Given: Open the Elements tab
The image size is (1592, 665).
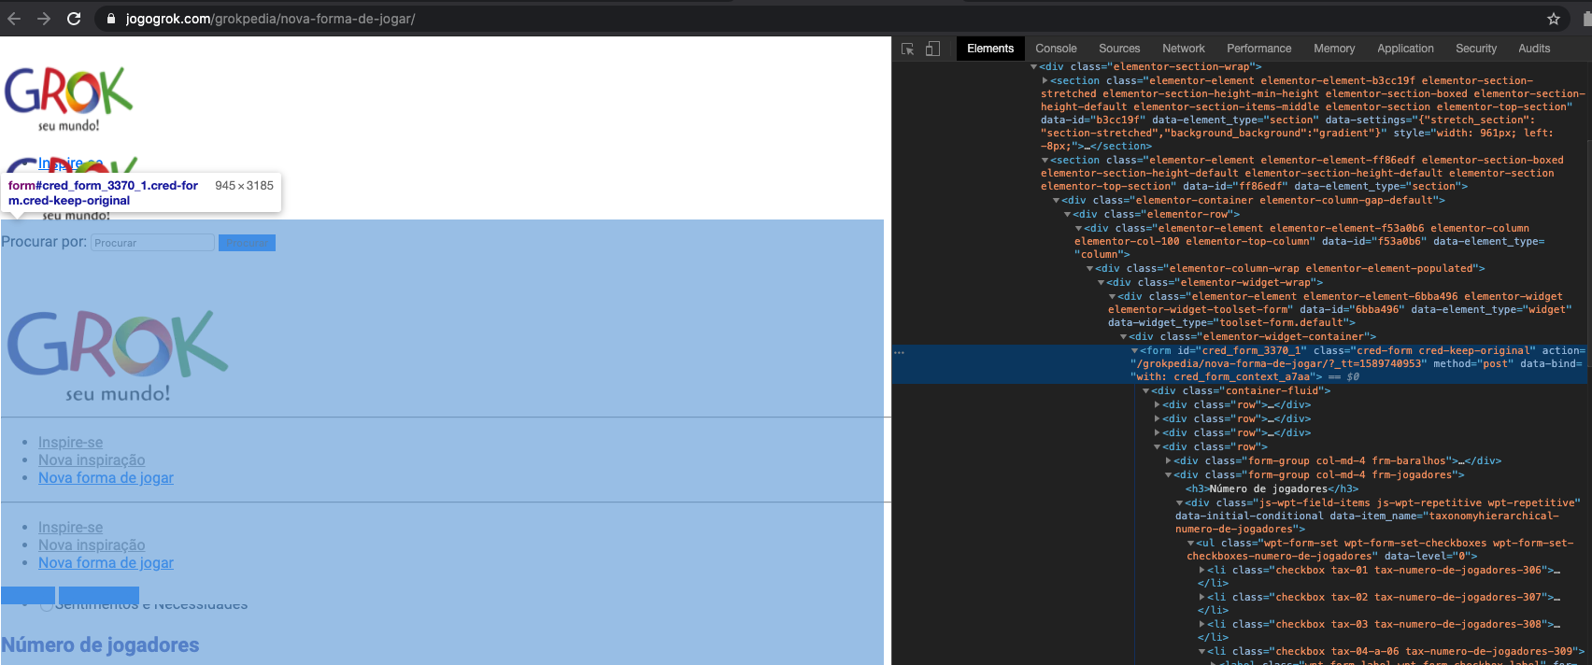Looking at the screenshot, I should pyautogui.click(x=990, y=49).
